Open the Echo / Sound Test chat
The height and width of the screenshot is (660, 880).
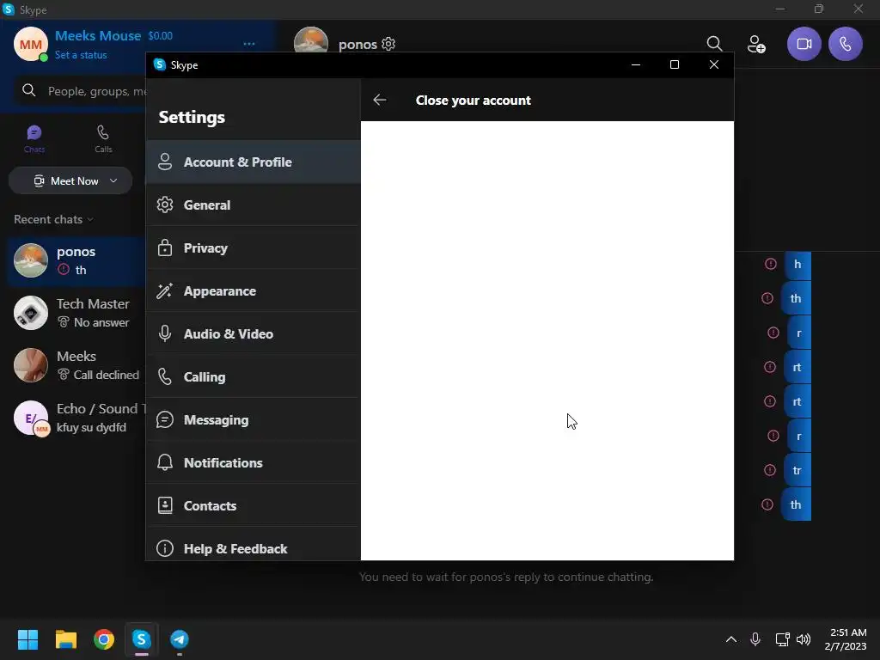pyautogui.click(x=76, y=418)
